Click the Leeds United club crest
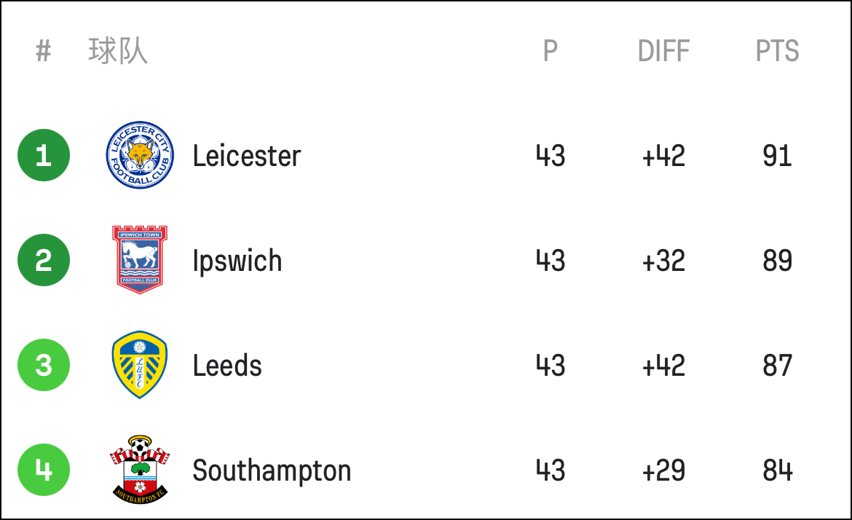The image size is (852, 520). point(140,365)
